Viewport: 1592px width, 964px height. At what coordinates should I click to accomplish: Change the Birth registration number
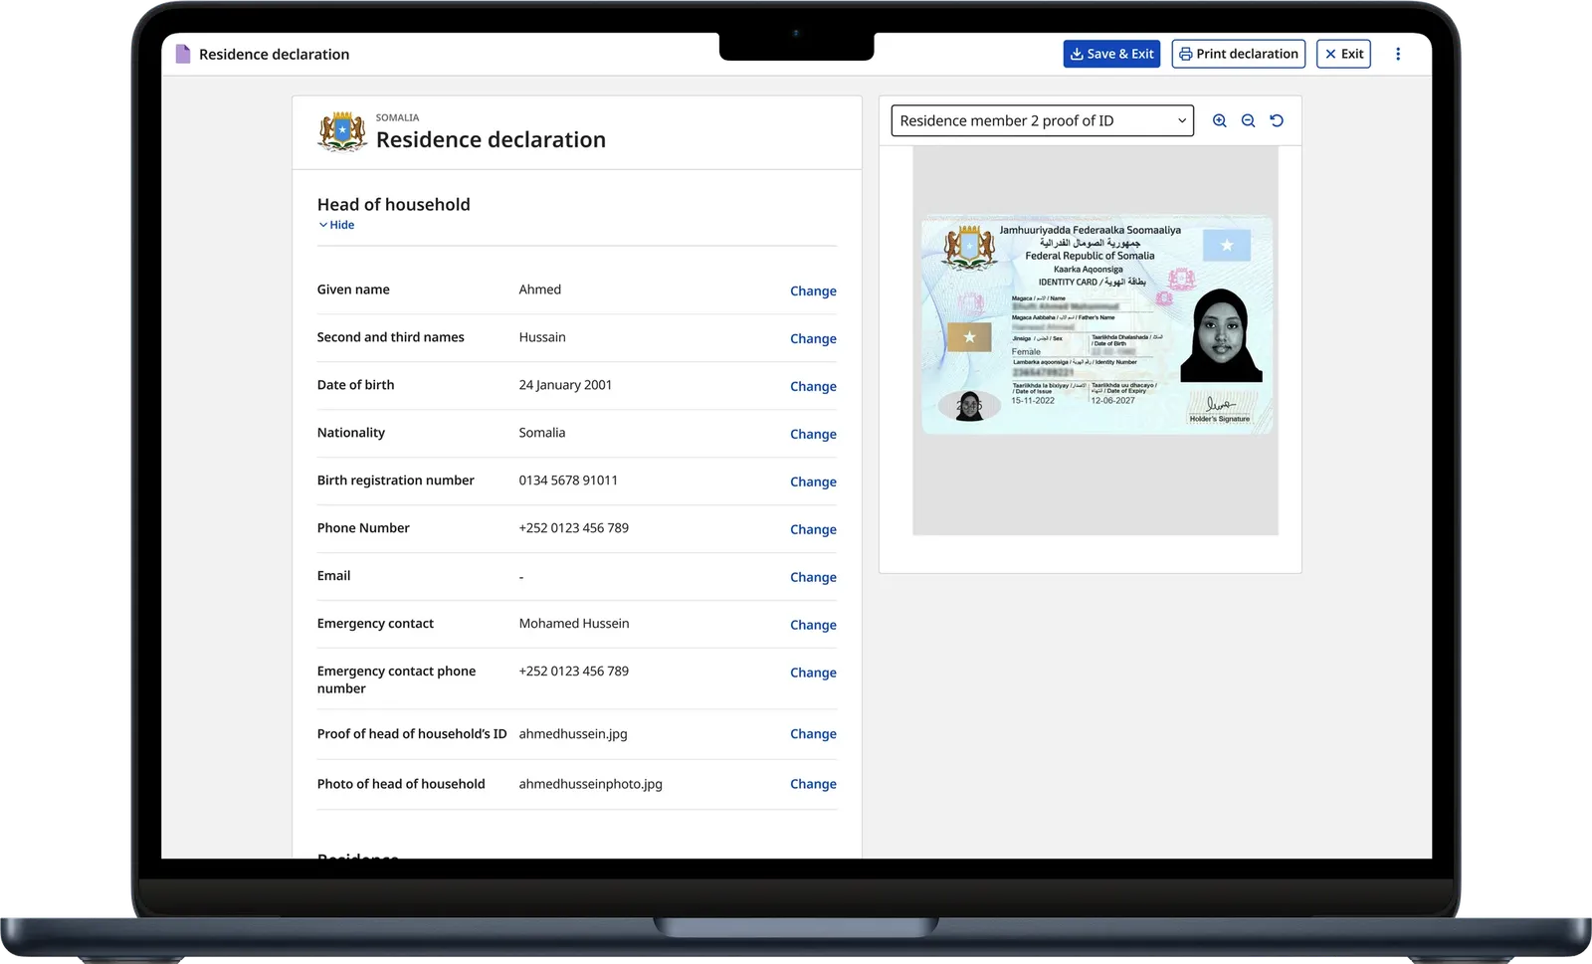(813, 482)
